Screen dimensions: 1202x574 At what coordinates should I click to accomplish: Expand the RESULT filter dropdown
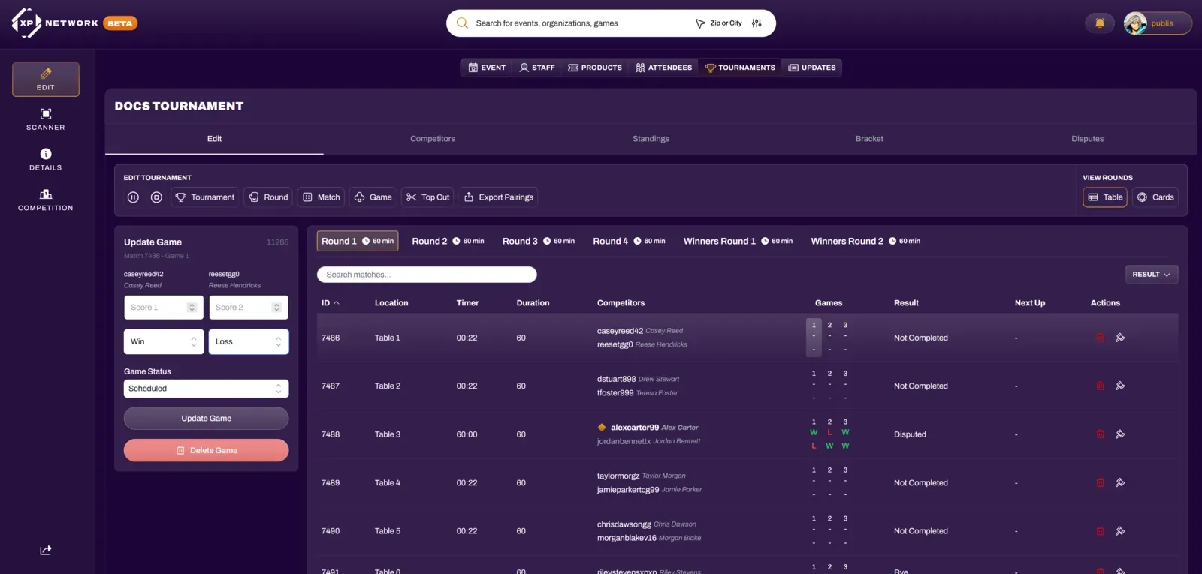[1151, 275]
